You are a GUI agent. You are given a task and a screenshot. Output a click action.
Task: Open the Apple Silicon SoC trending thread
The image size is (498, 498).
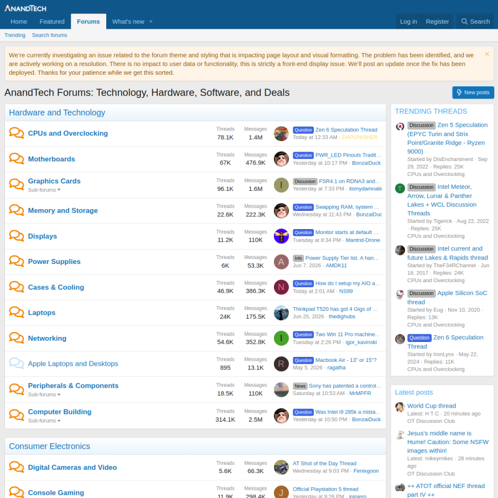pyautogui.click(x=447, y=297)
